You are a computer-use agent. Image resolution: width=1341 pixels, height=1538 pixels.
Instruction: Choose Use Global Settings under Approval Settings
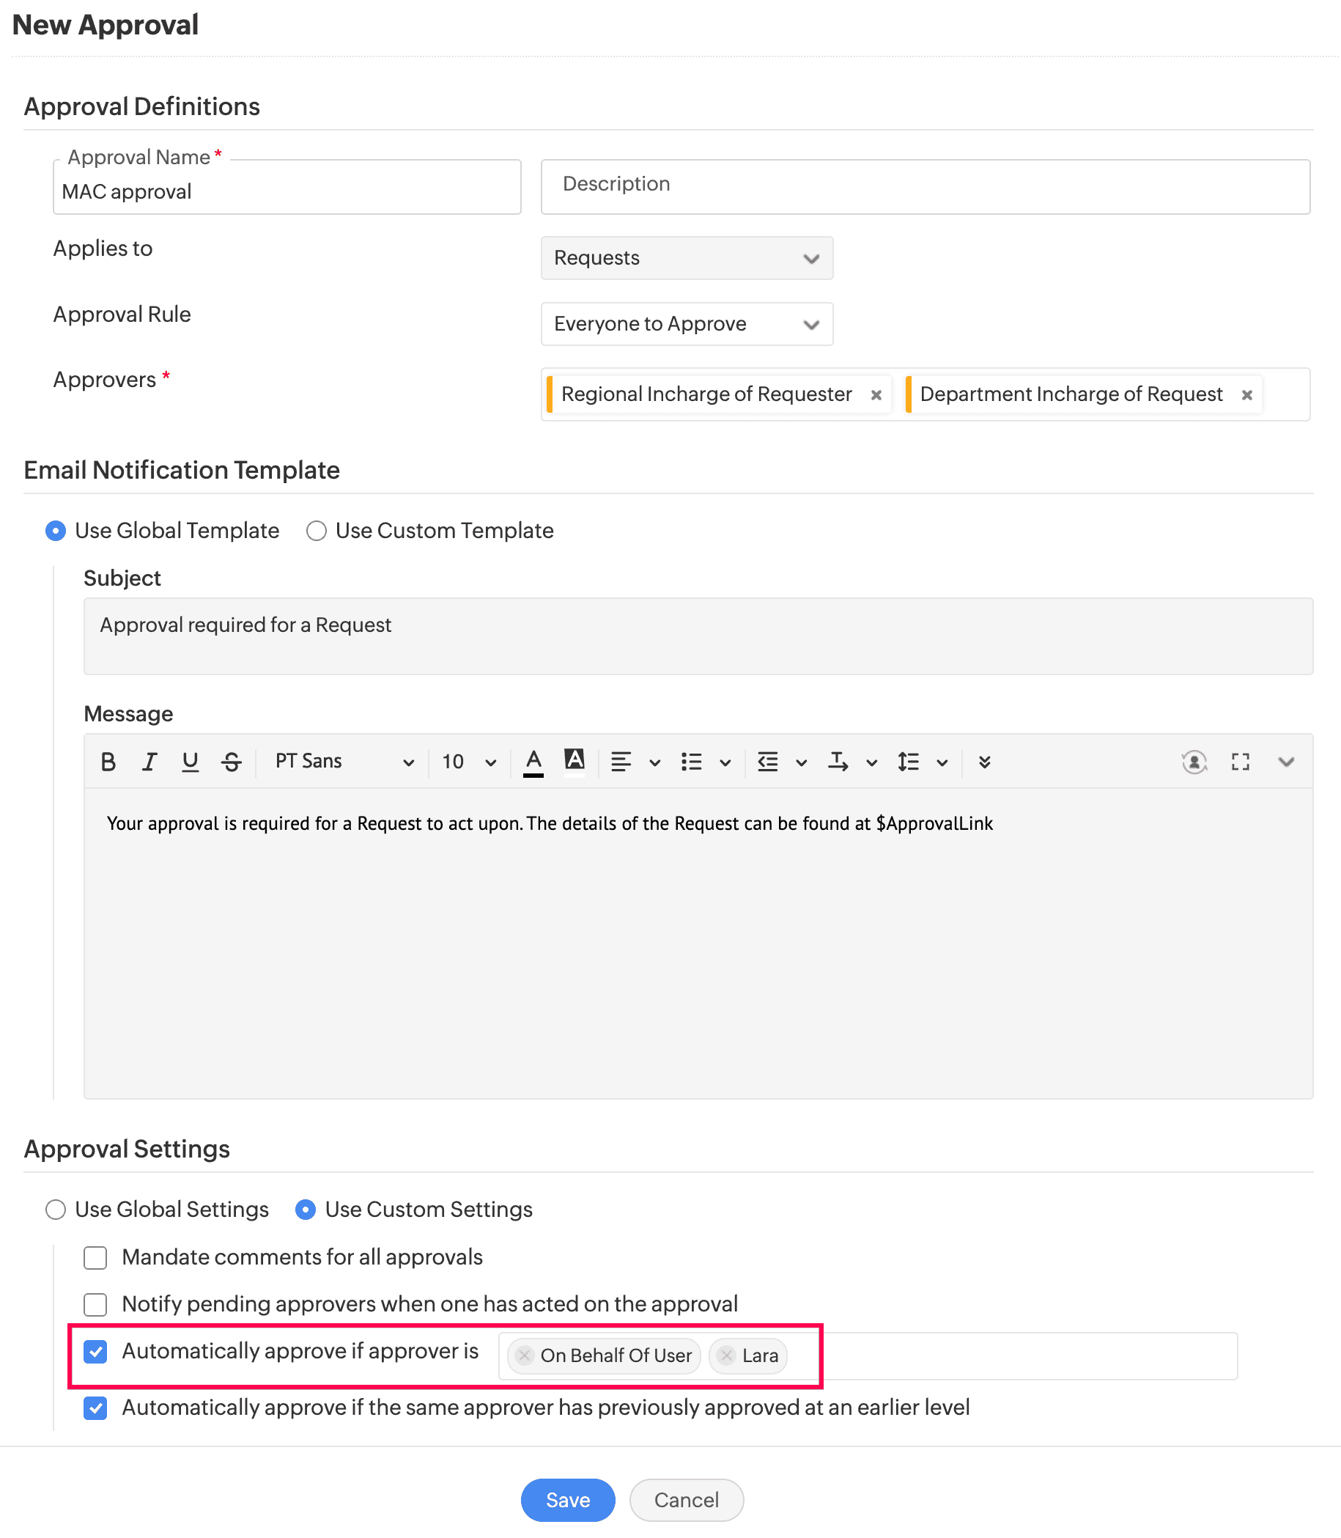click(x=56, y=1210)
